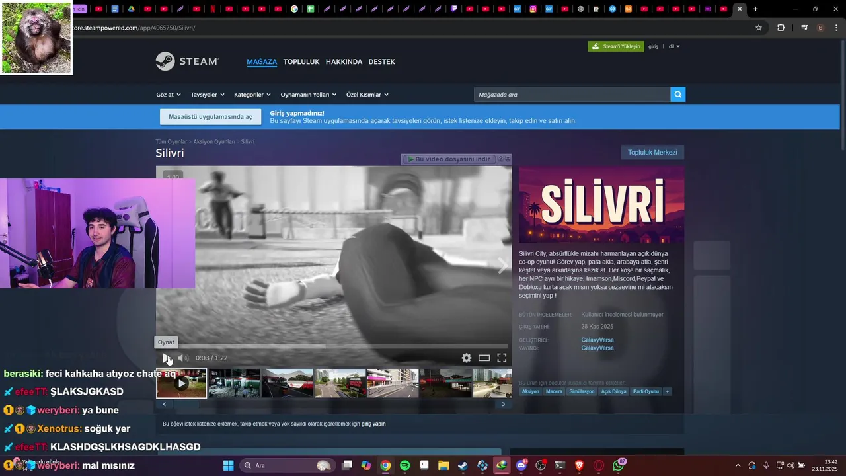Expand Özel Kısımlar dropdown

(367, 95)
